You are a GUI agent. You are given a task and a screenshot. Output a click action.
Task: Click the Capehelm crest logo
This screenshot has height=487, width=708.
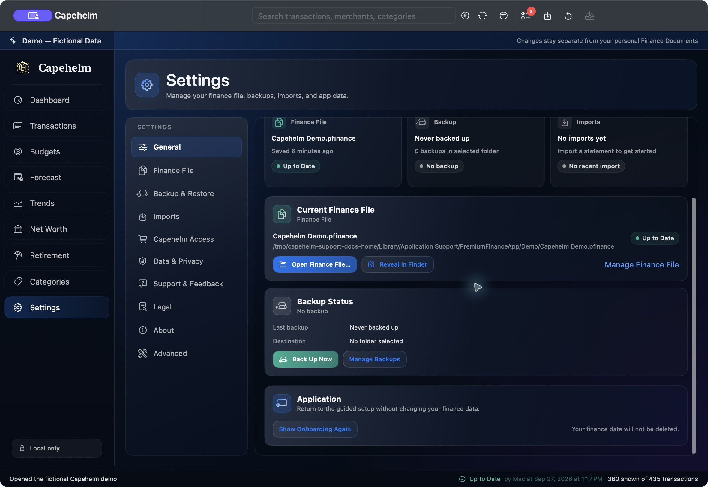tap(22, 68)
